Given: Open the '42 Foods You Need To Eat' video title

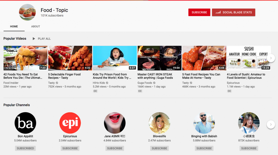Looking at the screenshot, I should 23,76.
